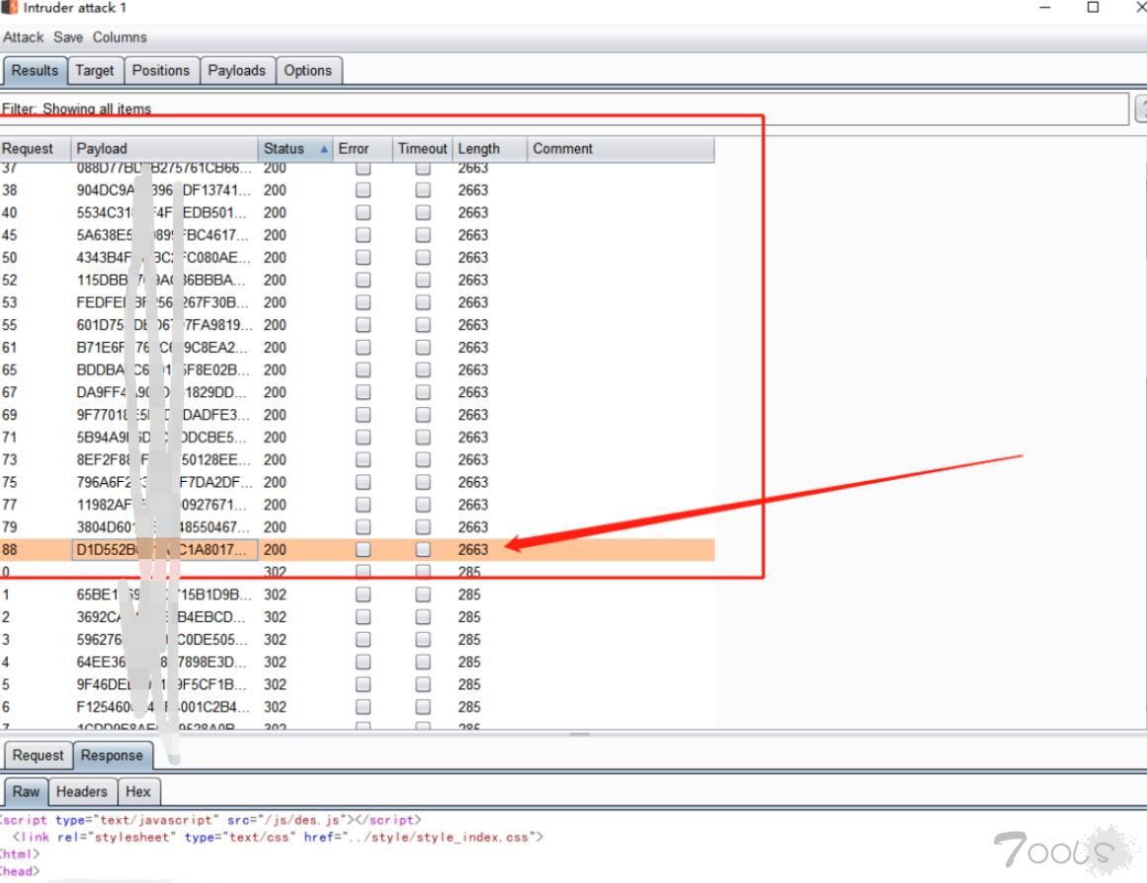Tick the Error checkbox for request 6
This screenshot has height=883, width=1147.
(363, 707)
